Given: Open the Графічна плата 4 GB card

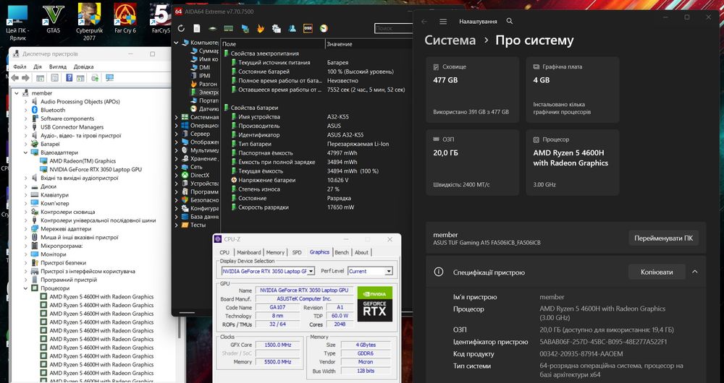Looking at the screenshot, I should click(573, 90).
